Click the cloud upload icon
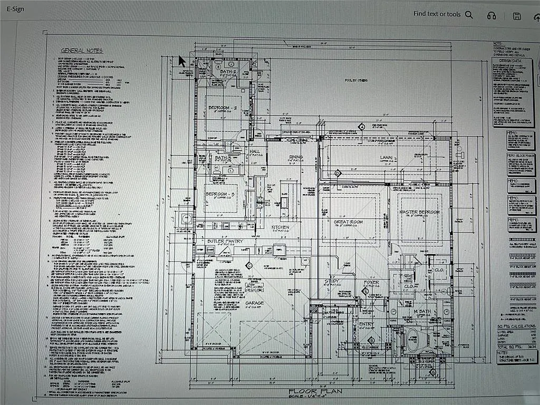The width and height of the screenshot is (540, 405). coord(536,16)
